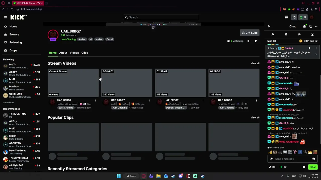The height and width of the screenshot is (180, 321).
Task: Open browser extensions puzzle icon
Action: point(303,9)
